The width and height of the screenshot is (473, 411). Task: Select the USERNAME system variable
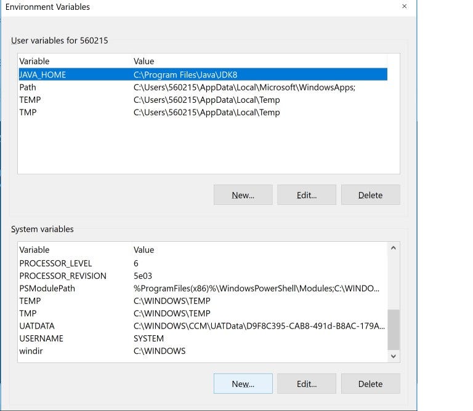point(203,338)
